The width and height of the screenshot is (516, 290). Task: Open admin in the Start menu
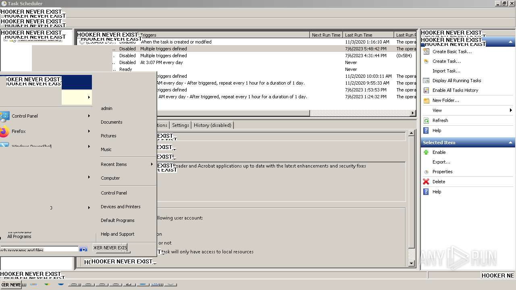coord(106,108)
